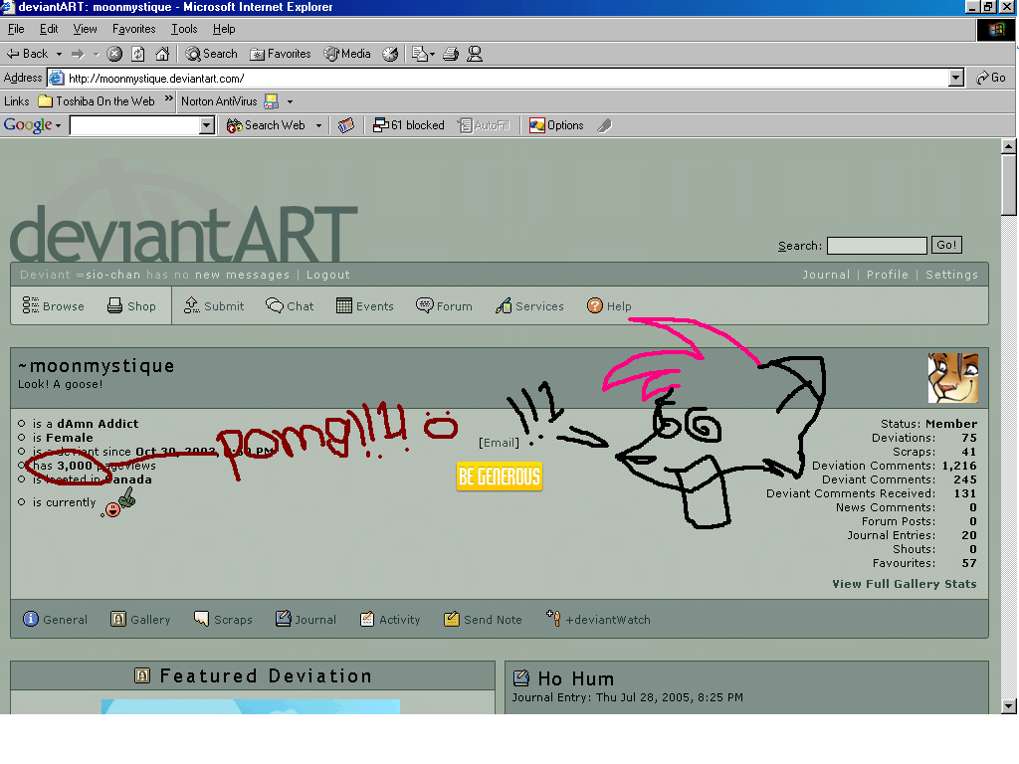Click the deviantART search Go! button
This screenshot has width=1019, height=764.
pyautogui.click(x=946, y=245)
